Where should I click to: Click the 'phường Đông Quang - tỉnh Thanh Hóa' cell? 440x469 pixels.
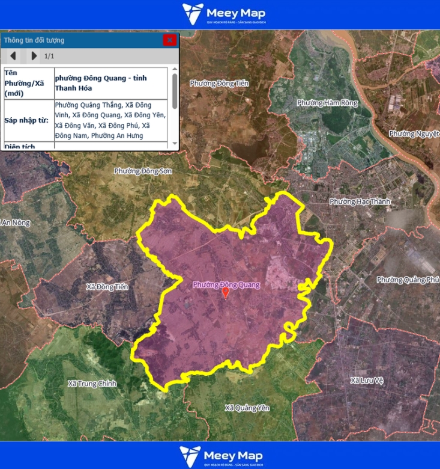pyautogui.click(x=110, y=83)
